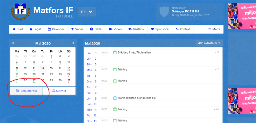Go to previous month in mini calendar
The width and height of the screenshot is (256, 123).
click(13, 43)
